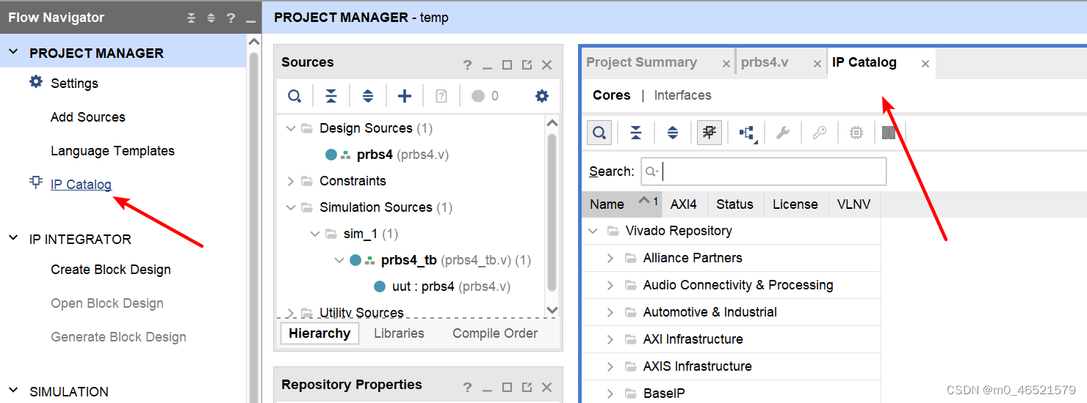
Task: Expand the AXIS Infrastructure category
Action: 610,366
